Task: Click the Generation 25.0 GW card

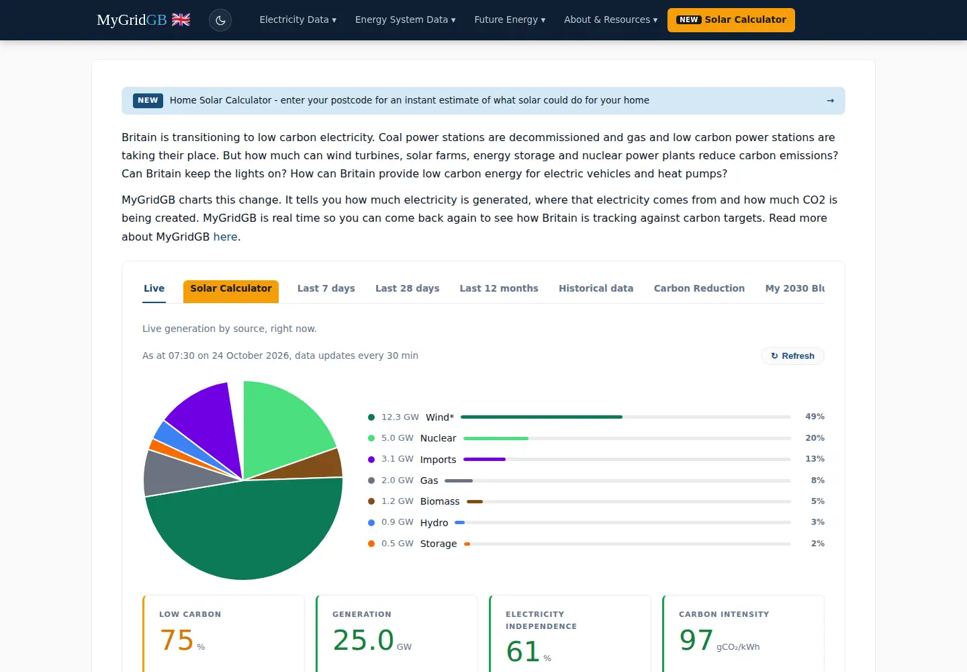Action: pos(397,633)
